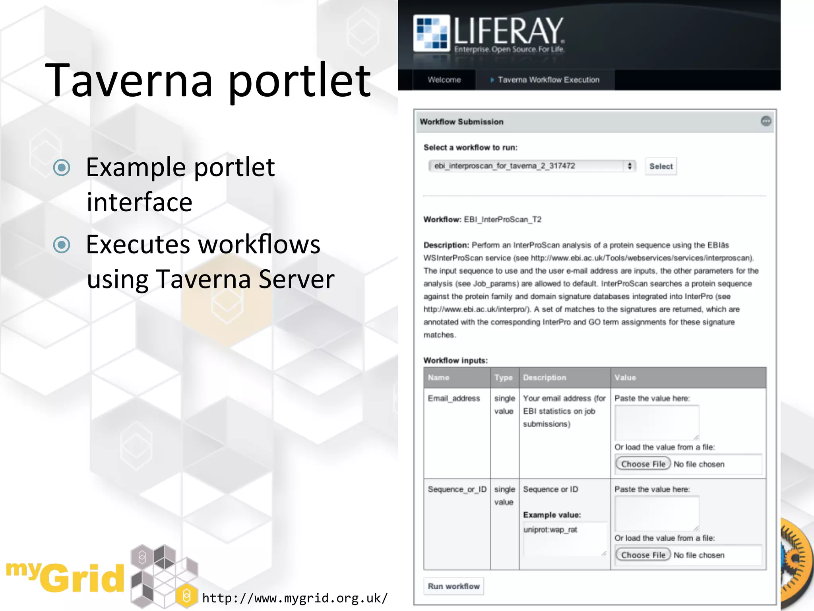Click Choose File for the Sequence_or_ID input
This screenshot has height=611, width=814.
coord(643,555)
